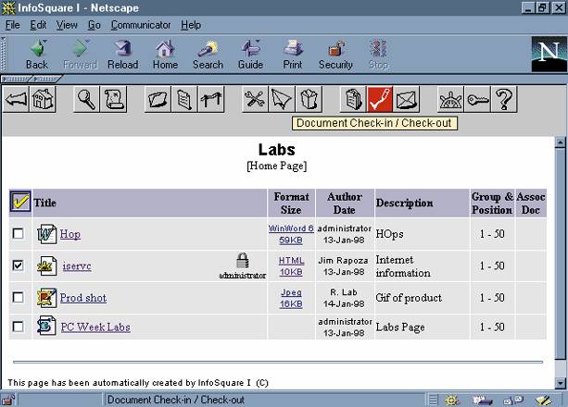Screen dimensions: 568x407
Task: Toggle the select-all checkmark in table header
Action: click(x=20, y=202)
